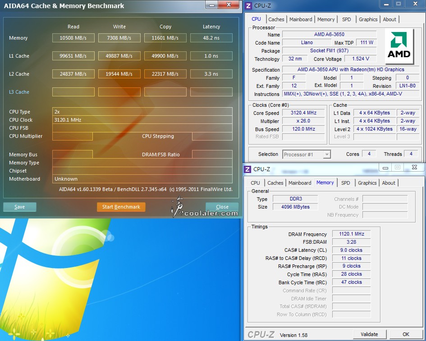
Task: Open Graphics tab in upper CPU-Z window
Action: (x=368, y=19)
